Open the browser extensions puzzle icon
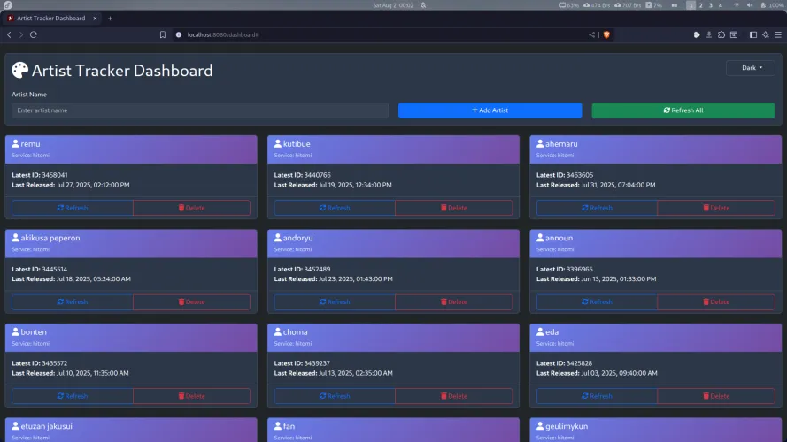The height and width of the screenshot is (442, 787). [721, 34]
